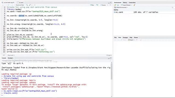Switch to the Packages tab

click(x=125, y=38)
